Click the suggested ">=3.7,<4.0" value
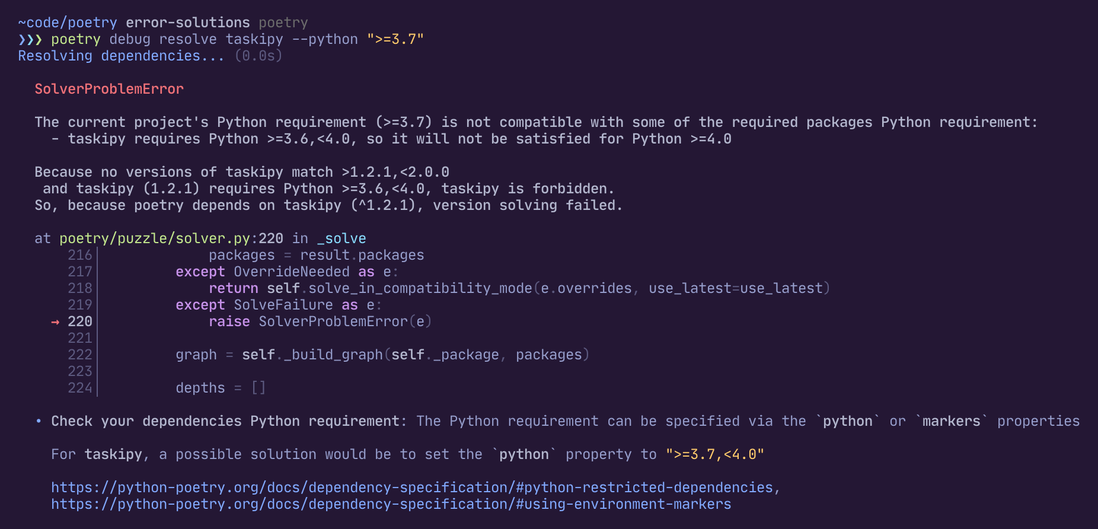The image size is (1098, 529). (x=714, y=454)
